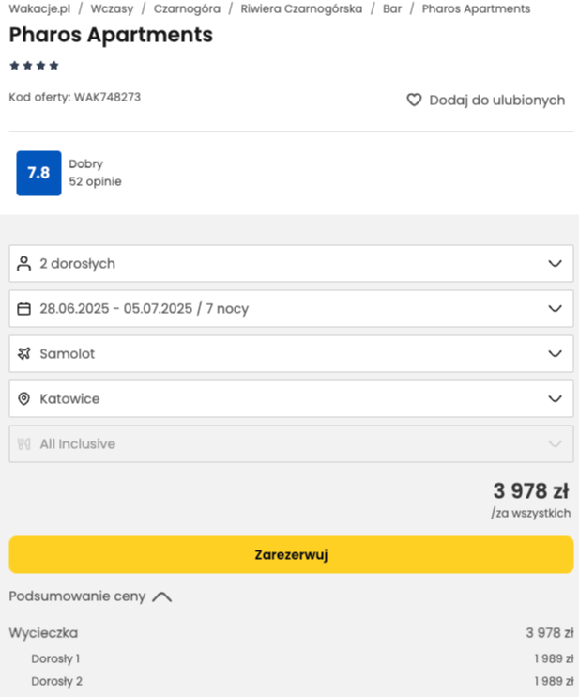This screenshot has width=579, height=697.
Task: Open the All Inclusive meal dropdown
Action: point(291,443)
